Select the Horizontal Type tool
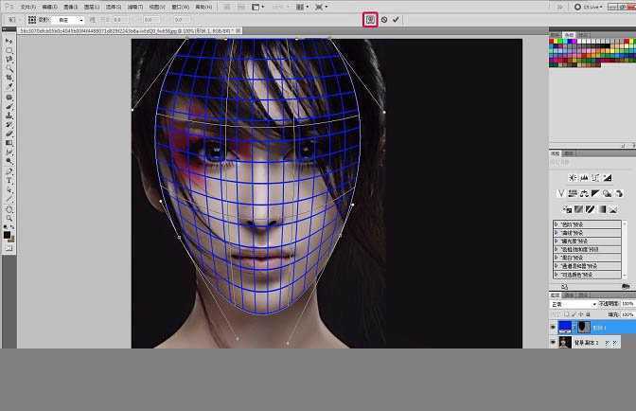Image resolution: width=636 pixels, height=411 pixels. (9, 180)
